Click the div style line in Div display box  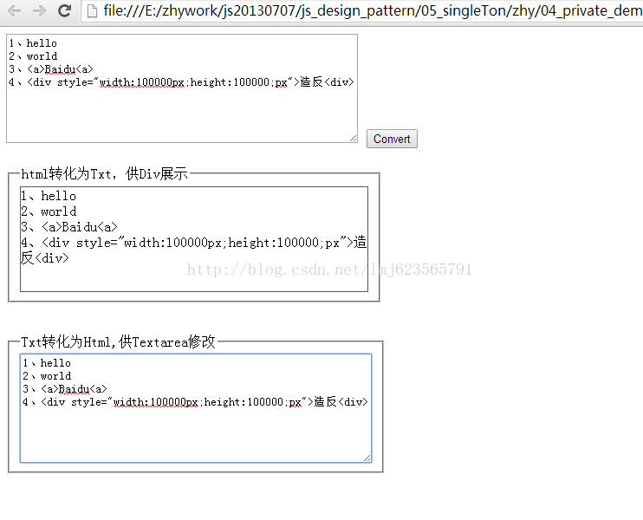[x=194, y=250]
